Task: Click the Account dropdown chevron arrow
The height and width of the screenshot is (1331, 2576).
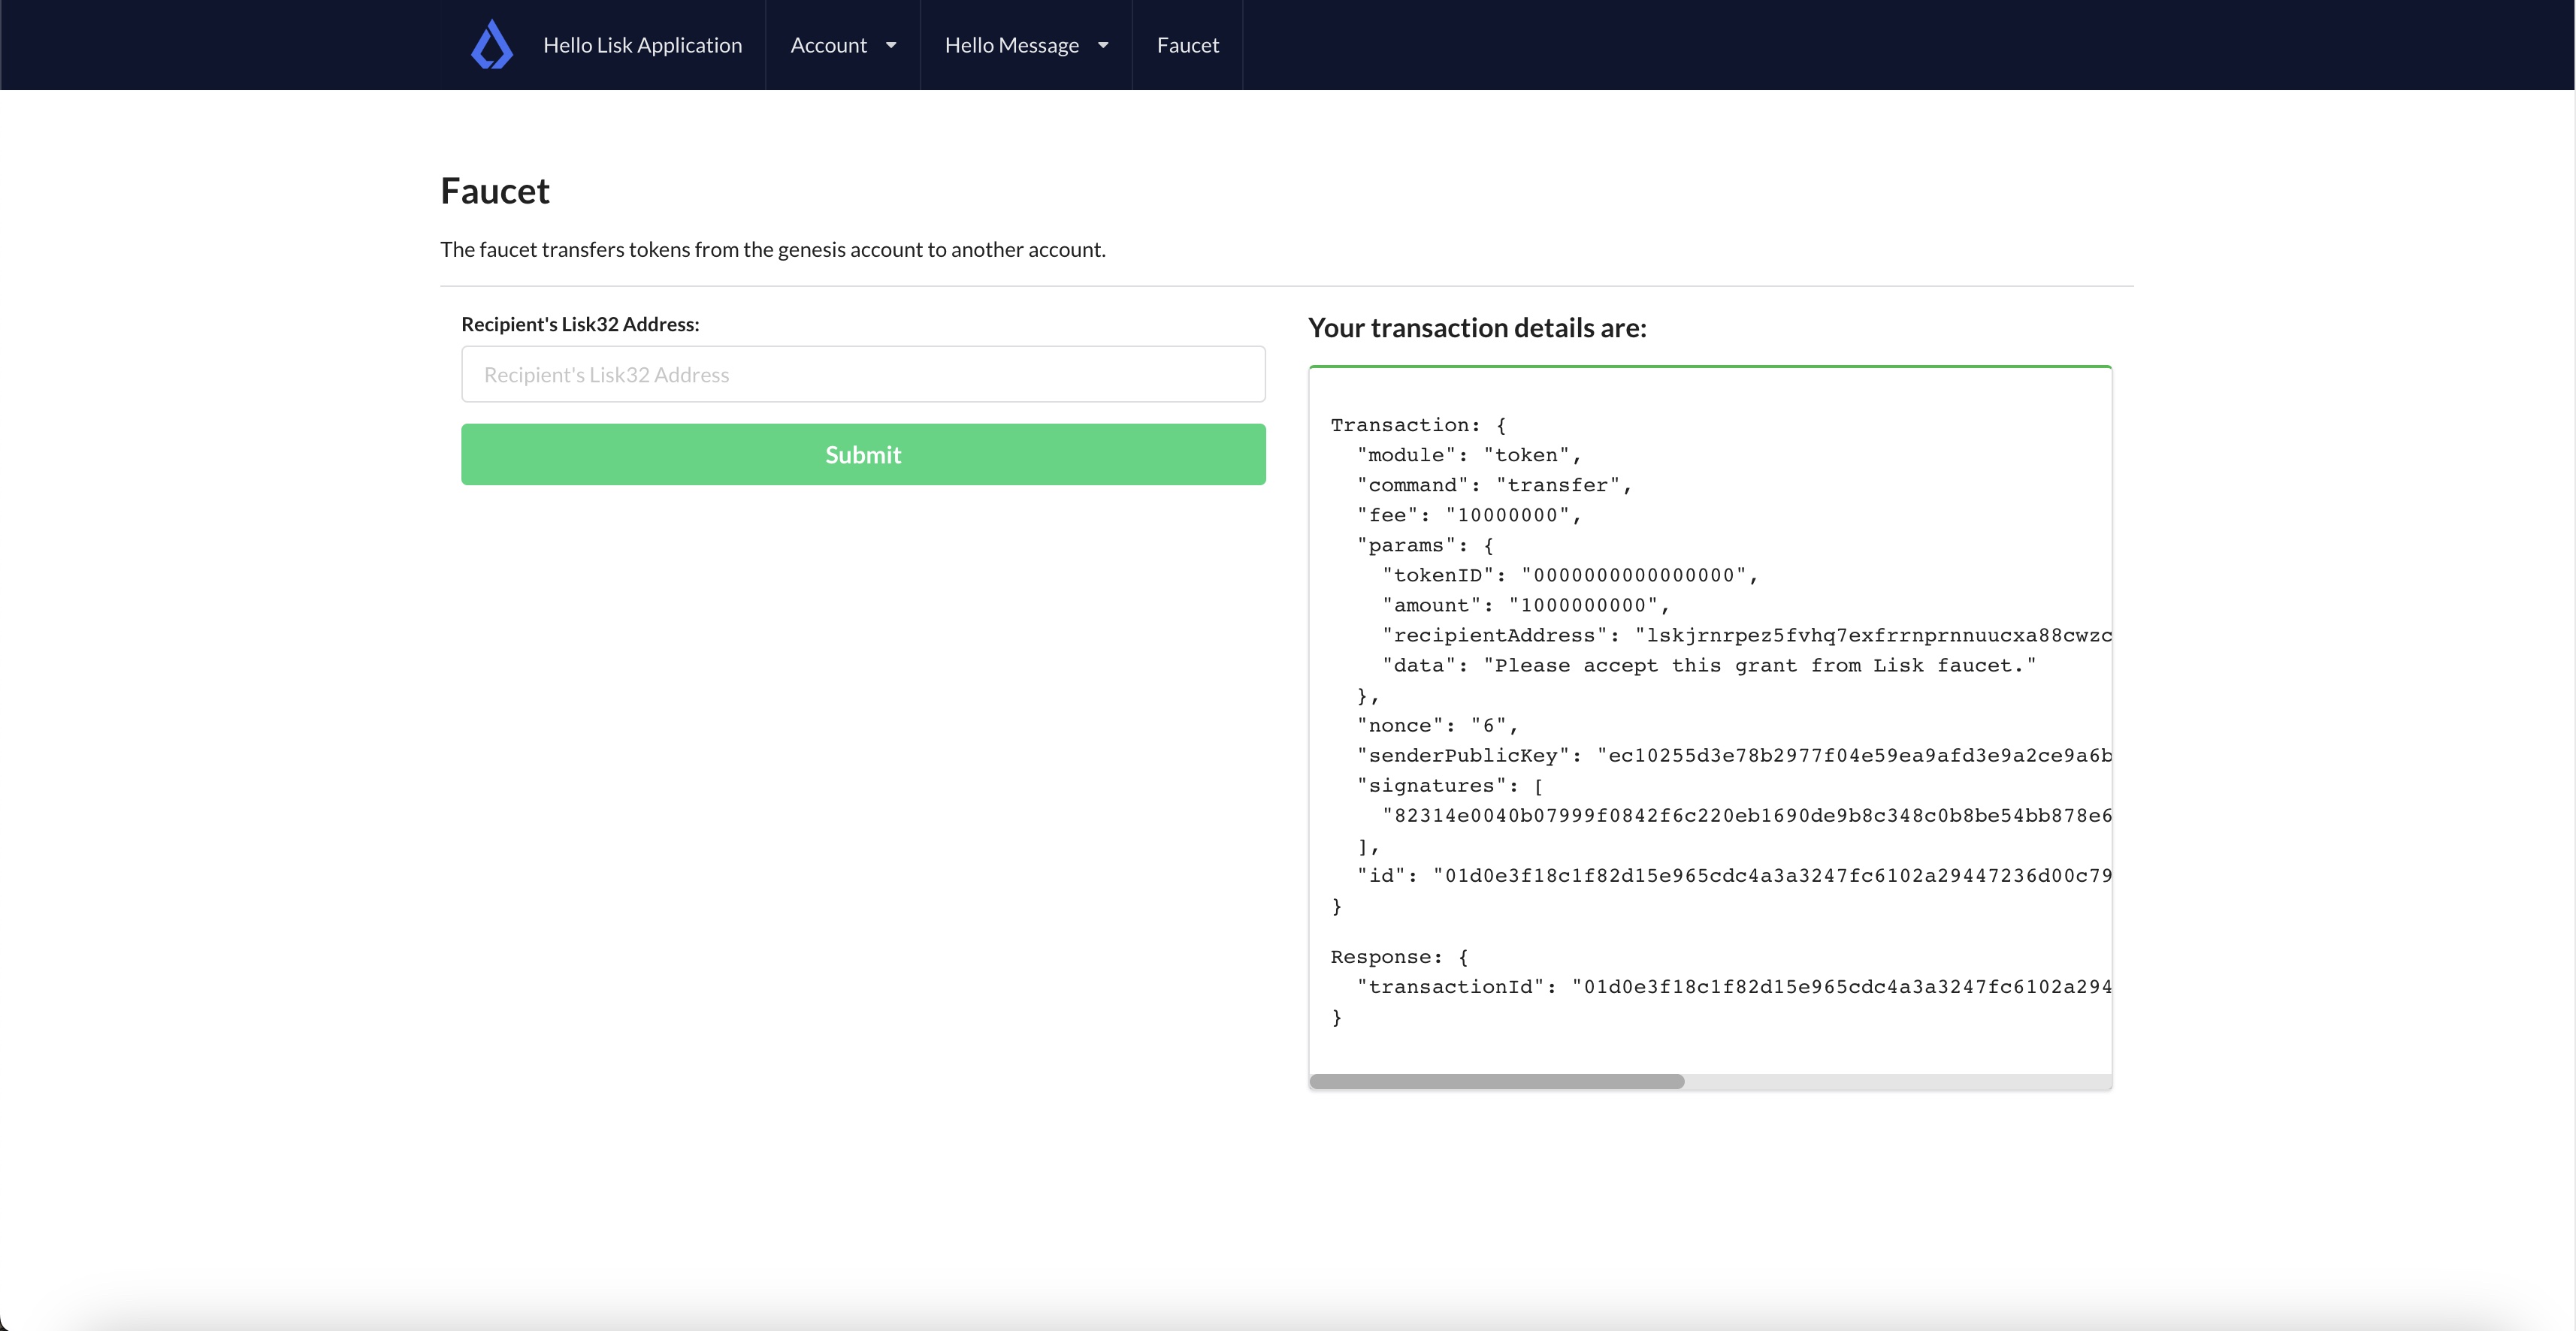Action: coord(891,45)
